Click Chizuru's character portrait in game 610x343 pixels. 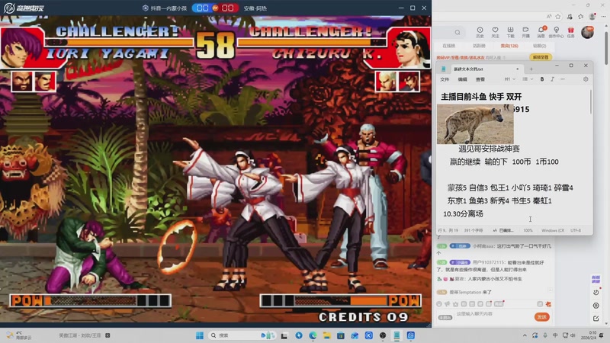click(x=409, y=47)
